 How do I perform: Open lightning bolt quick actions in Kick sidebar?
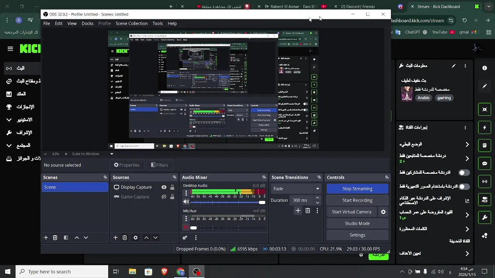tap(485, 127)
